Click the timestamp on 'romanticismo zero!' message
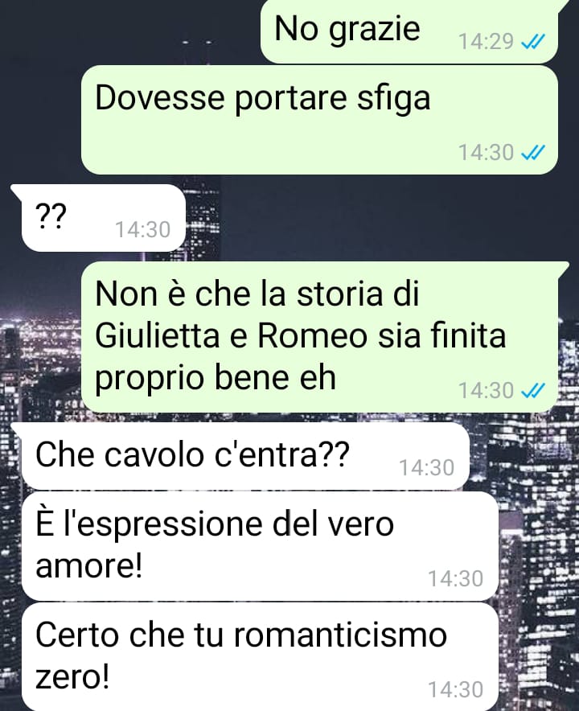The width and height of the screenshot is (579, 711). pos(456,690)
